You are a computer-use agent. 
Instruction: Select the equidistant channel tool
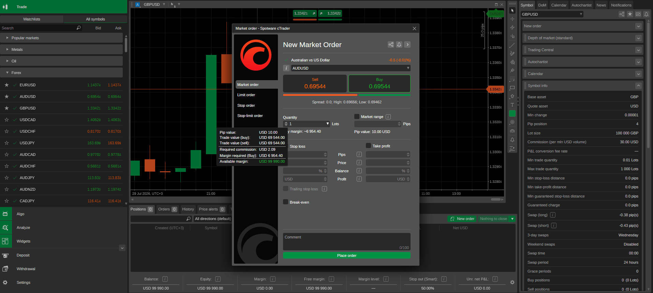(512, 62)
